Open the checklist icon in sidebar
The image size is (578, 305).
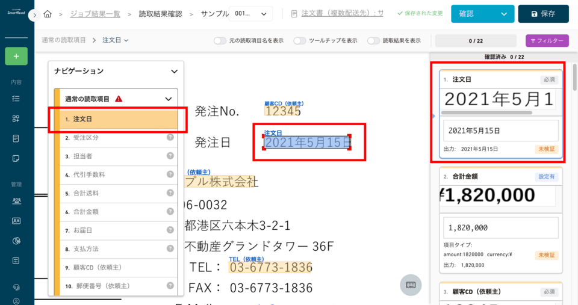pos(16,98)
